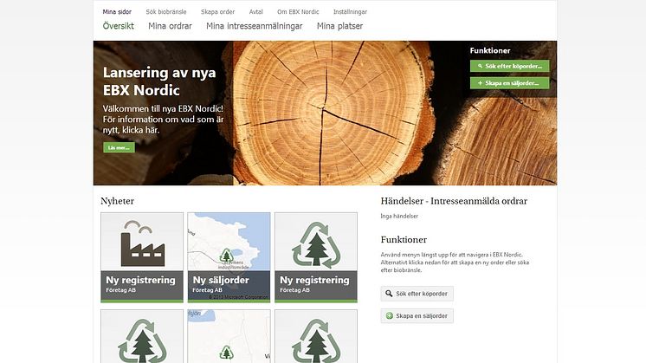
Task: Click recycling tree icon Ny registrering tile
Action: point(315,256)
